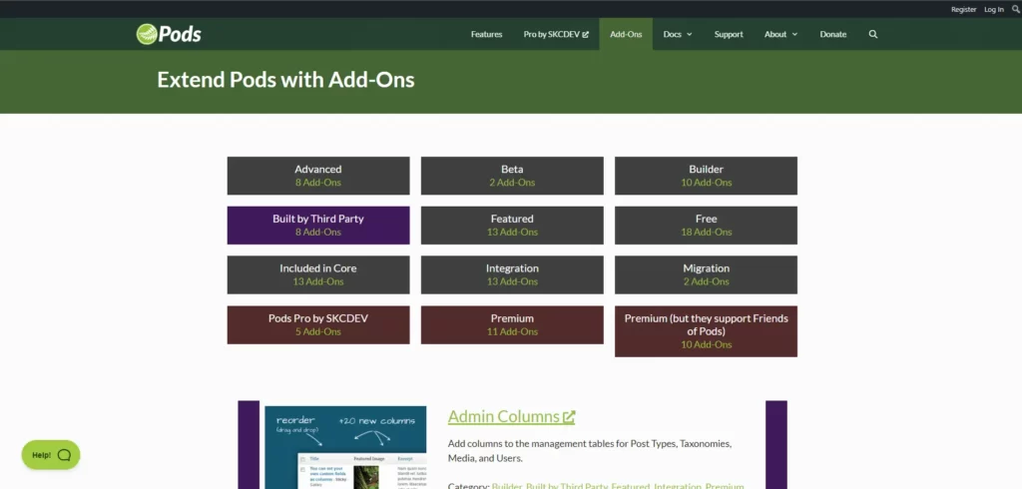Filter by Advanced add-ons category
Screen dimensions: 1022x489
(x=318, y=176)
